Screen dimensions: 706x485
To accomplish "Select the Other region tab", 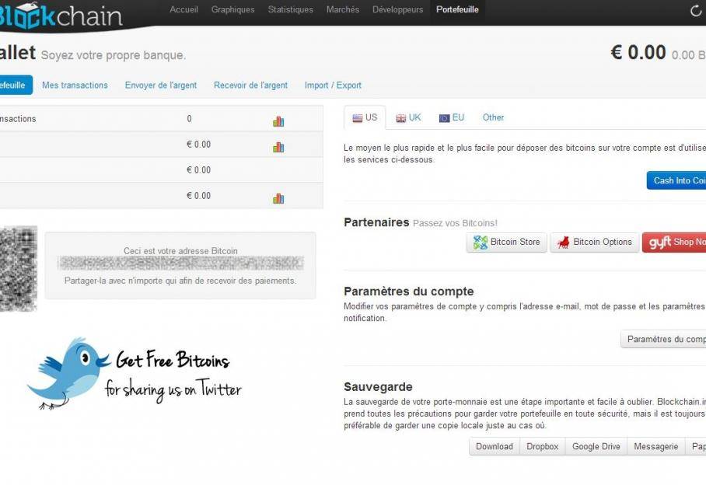I will [493, 117].
